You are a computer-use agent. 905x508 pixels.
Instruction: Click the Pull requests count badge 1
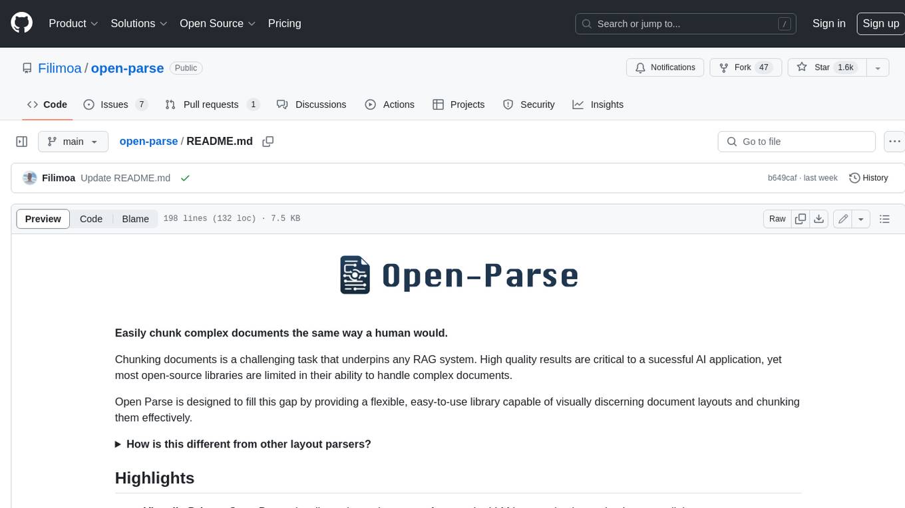pos(253,104)
